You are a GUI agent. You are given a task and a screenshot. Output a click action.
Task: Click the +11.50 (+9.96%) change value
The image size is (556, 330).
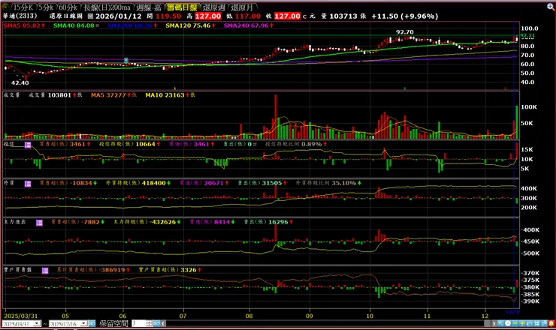404,16
